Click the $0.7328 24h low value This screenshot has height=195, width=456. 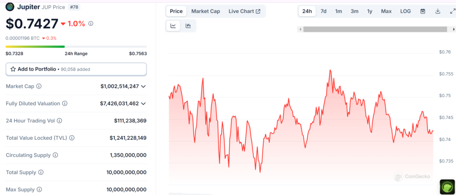tap(15, 53)
